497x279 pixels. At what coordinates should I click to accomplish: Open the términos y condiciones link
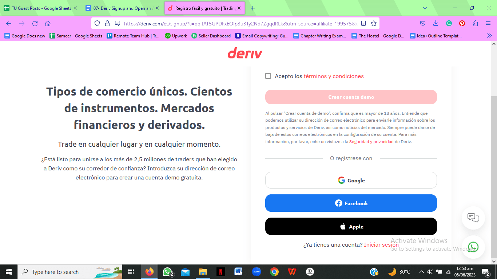[334, 76]
